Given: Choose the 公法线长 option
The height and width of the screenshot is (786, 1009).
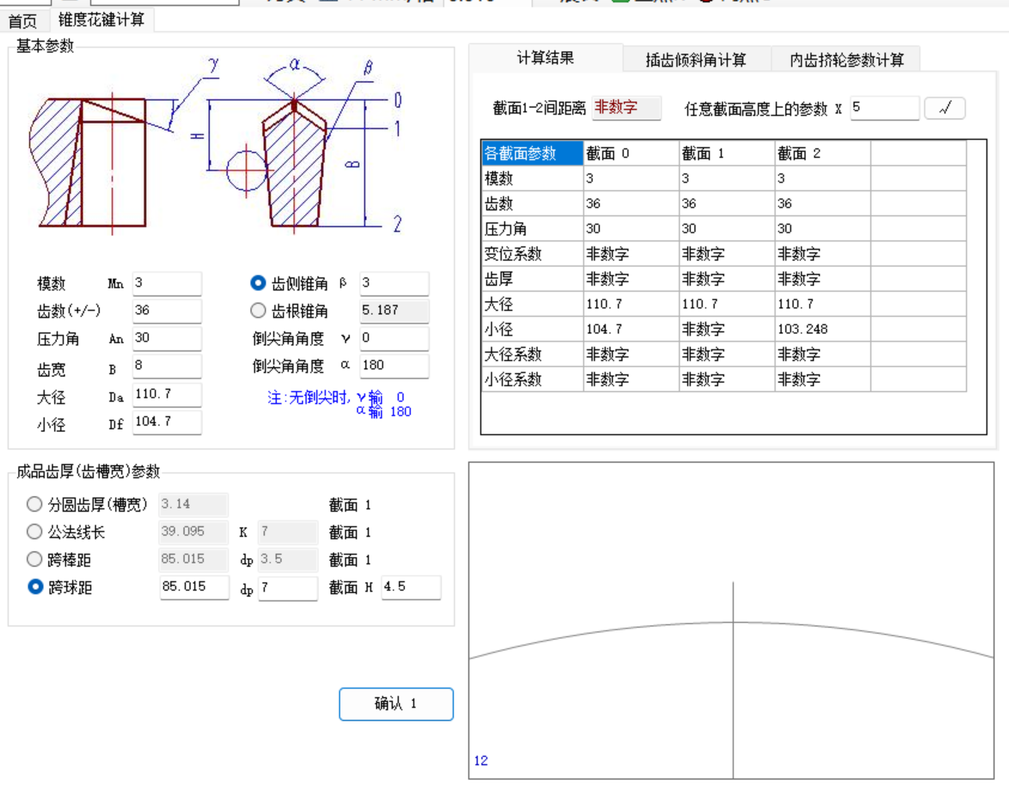Looking at the screenshot, I should pos(34,532).
